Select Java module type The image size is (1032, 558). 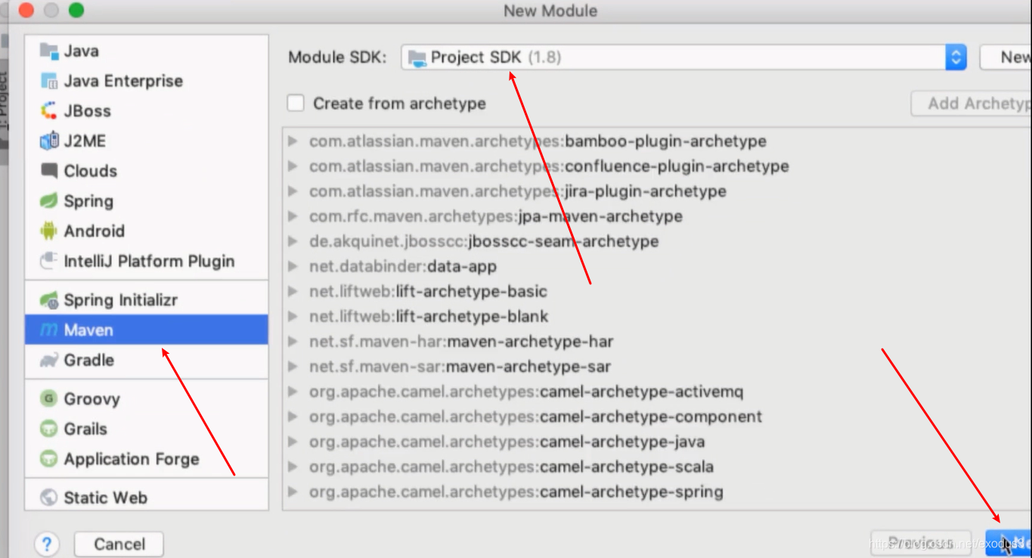[147, 51]
